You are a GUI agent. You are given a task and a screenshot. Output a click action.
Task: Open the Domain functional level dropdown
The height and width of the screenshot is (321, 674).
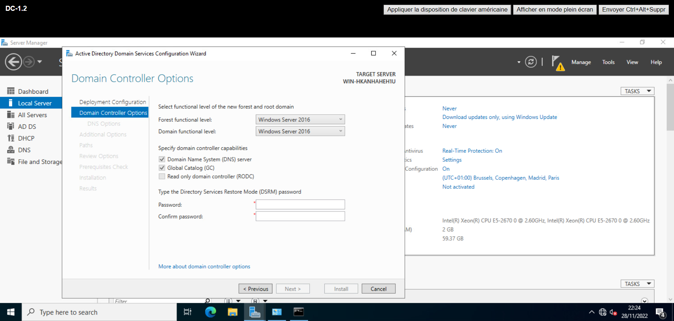coord(300,131)
